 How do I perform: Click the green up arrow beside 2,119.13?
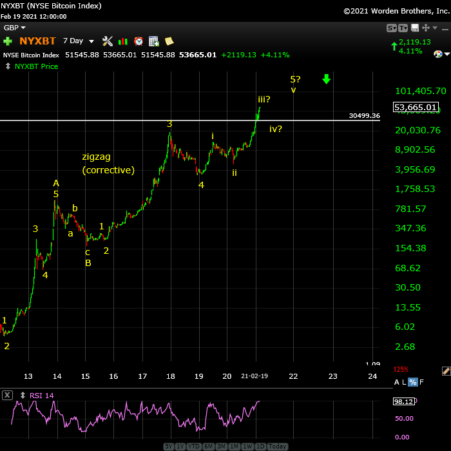coord(394,46)
